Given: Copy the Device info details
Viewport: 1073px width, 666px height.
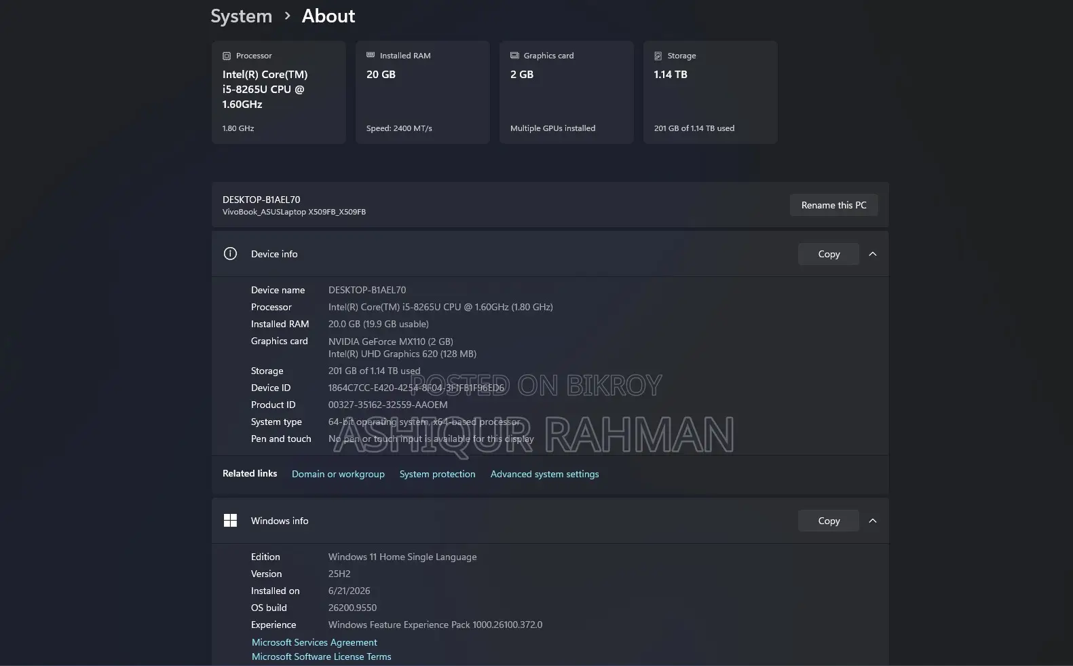Looking at the screenshot, I should (x=829, y=254).
